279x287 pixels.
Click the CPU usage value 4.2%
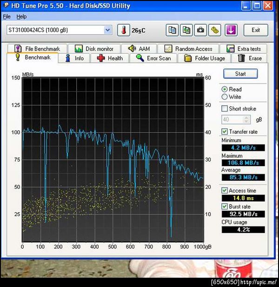click(x=243, y=229)
